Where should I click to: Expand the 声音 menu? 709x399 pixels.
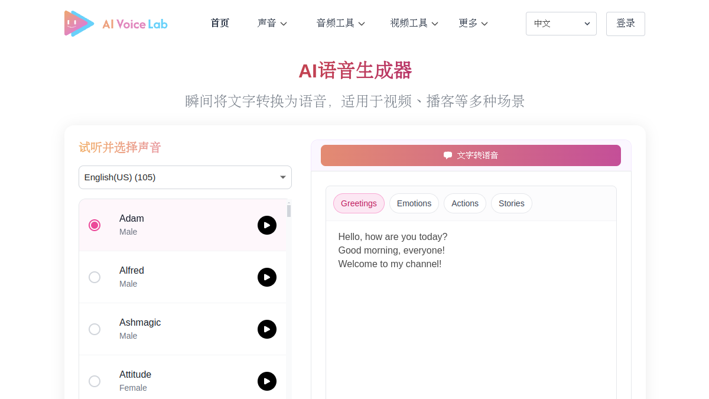click(x=272, y=24)
